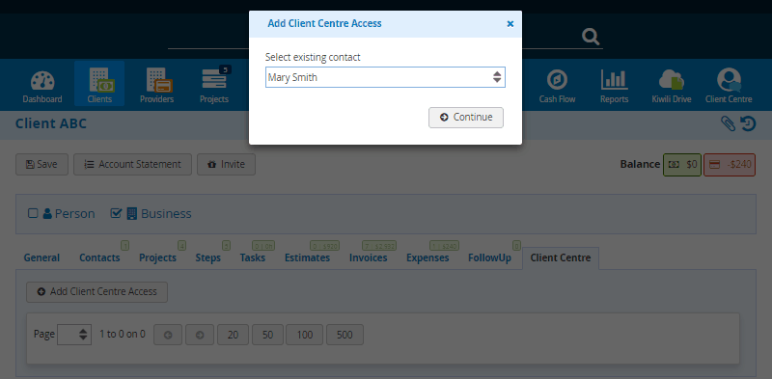Go to next page arrow

(200, 335)
